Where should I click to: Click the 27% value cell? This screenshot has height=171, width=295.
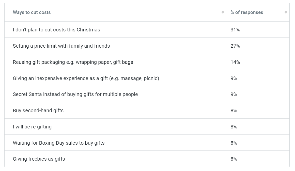click(x=235, y=46)
